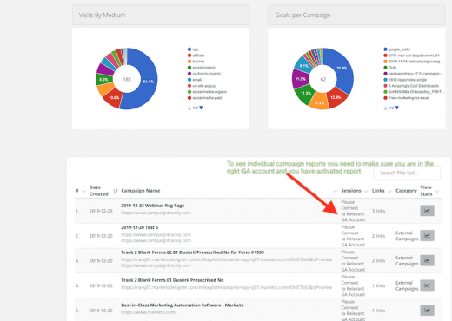Open stats icon for Best-in-Class Marketing Automation row
Screen dimensions: 452x321
(x=427, y=310)
